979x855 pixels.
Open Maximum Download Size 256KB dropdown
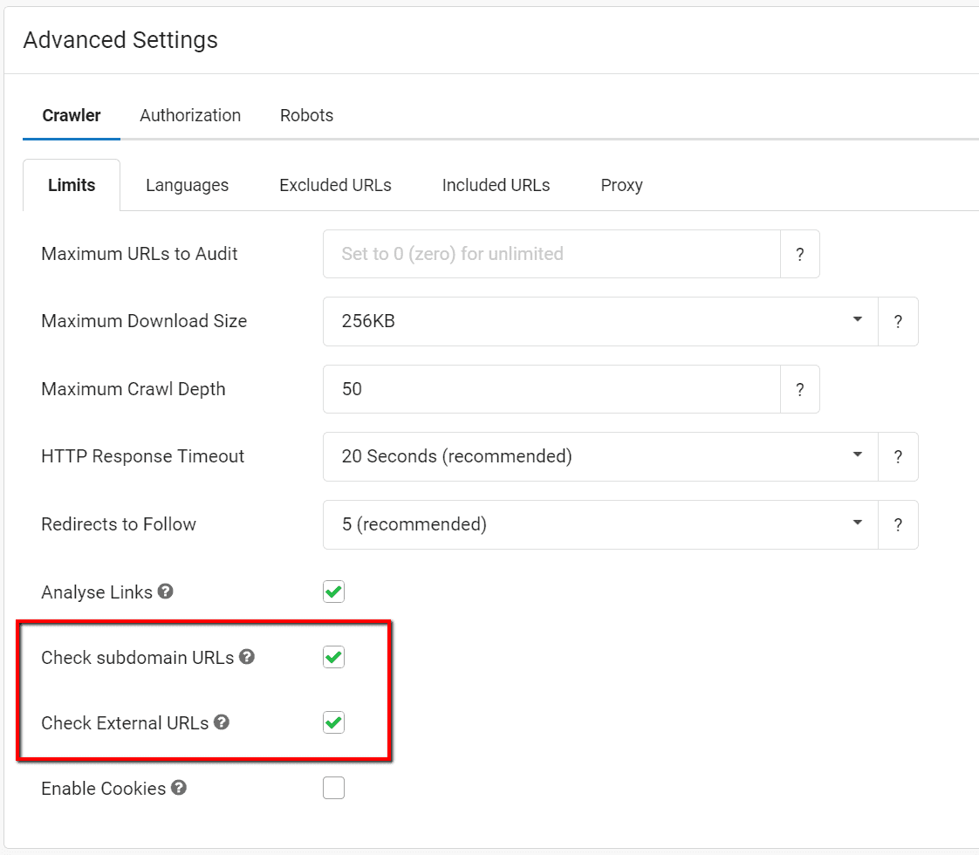[600, 321]
